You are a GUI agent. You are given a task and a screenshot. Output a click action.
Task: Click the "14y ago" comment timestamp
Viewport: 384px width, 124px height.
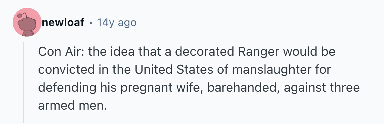tap(116, 22)
